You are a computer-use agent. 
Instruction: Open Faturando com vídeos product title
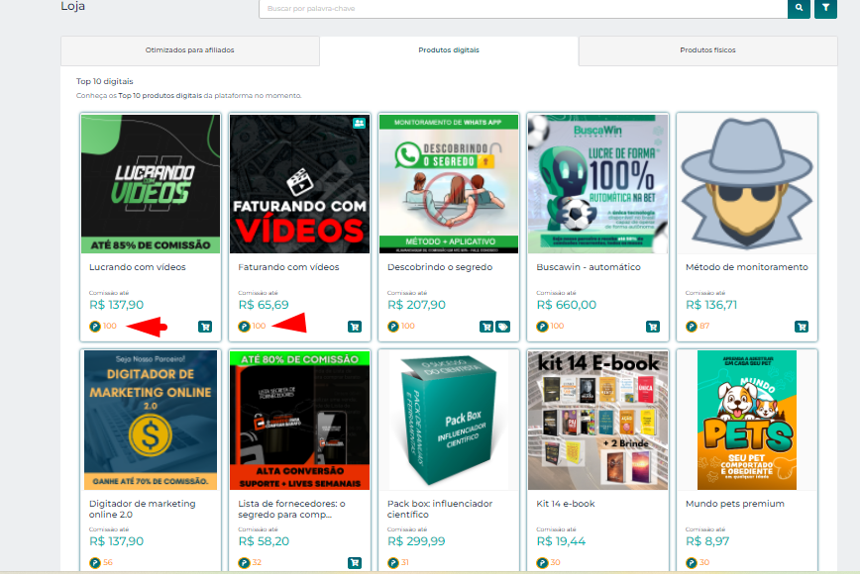click(x=288, y=267)
